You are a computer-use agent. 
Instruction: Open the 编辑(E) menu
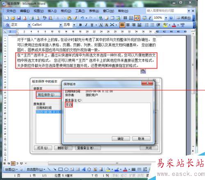(x=25, y=11)
